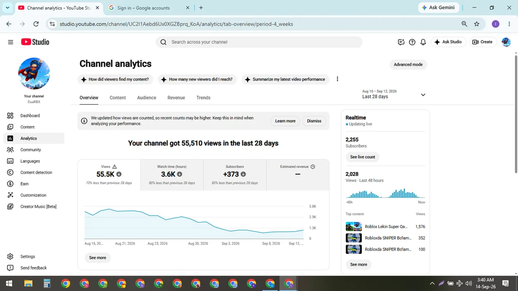Screen dimensions: 518x291
Task: Open Settings in the sidebar
Action: pos(34,257)
